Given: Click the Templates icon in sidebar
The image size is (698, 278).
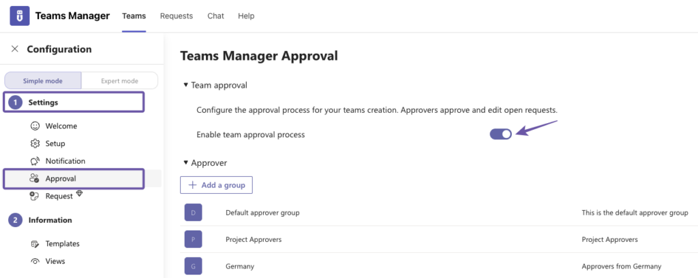Looking at the screenshot, I should pos(35,244).
